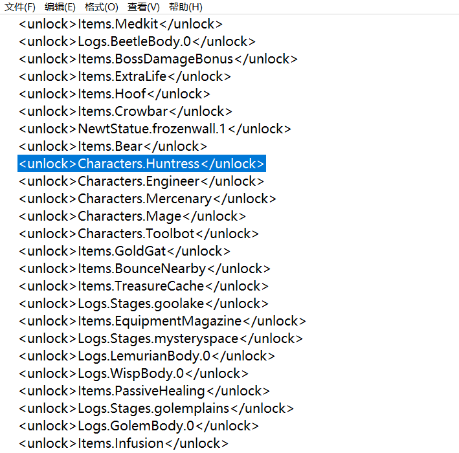Click the Logs.Stages.mysteryspace line
Image resolution: width=459 pixels, height=453 pixels.
point(161,339)
